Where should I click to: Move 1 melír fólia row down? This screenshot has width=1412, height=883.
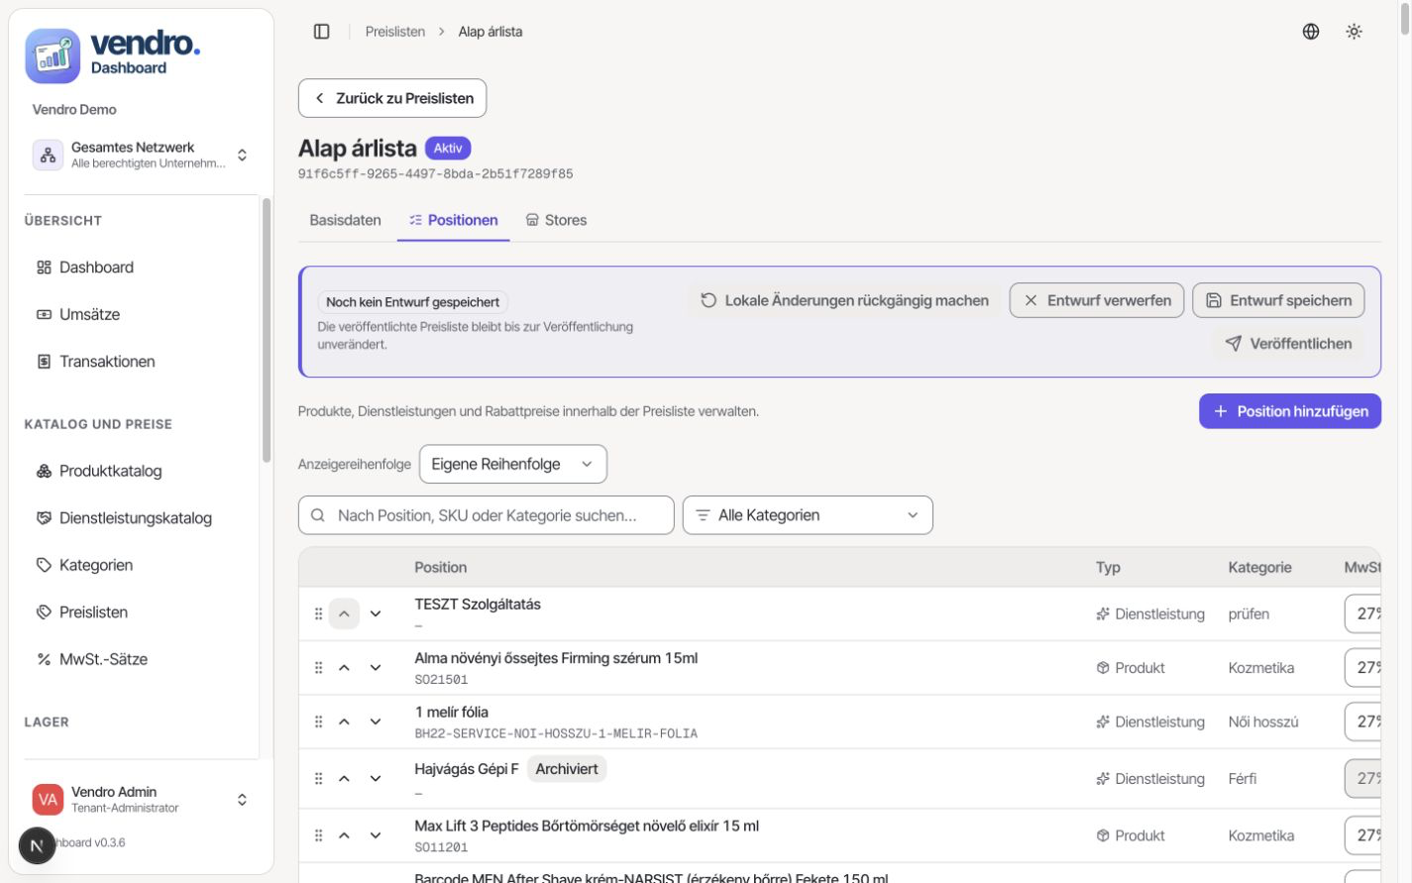tap(376, 721)
